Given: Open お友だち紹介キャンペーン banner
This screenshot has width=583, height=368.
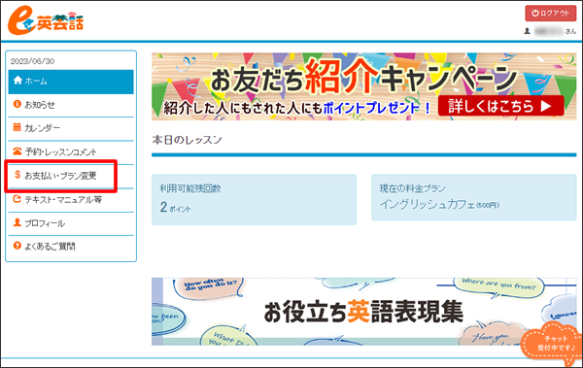Looking at the screenshot, I should (x=363, y=86).
